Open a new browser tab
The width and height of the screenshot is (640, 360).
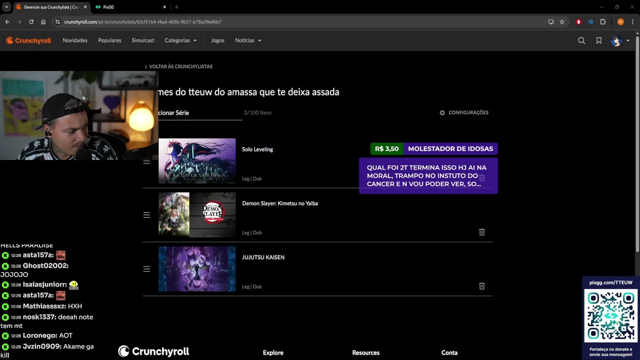click(176, 7)
